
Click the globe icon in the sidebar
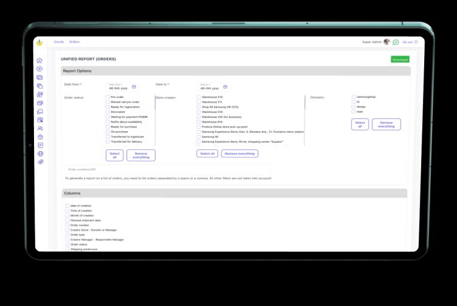coord(40,154)
